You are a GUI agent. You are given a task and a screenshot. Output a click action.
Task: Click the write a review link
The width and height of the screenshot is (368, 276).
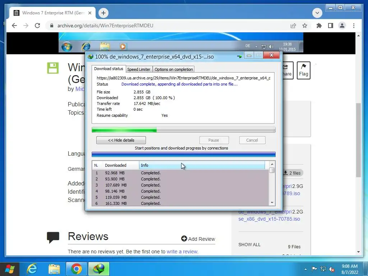click(x=182, y=252)
